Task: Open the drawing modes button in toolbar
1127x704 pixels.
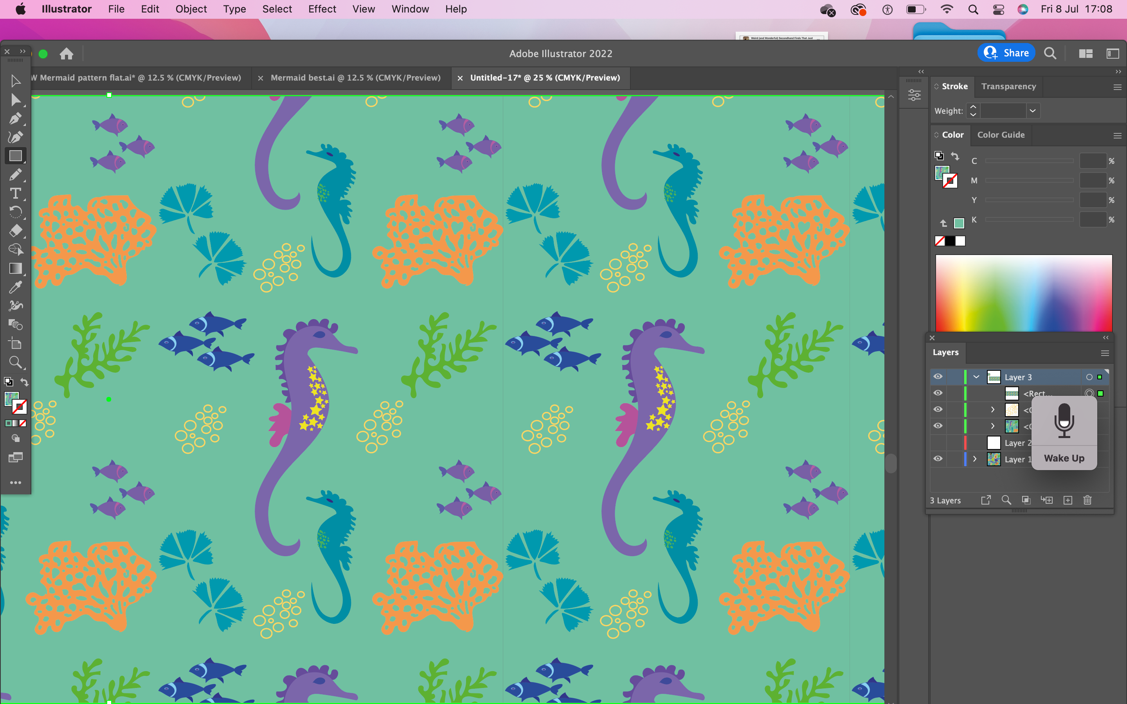Action: pos(15,438)
